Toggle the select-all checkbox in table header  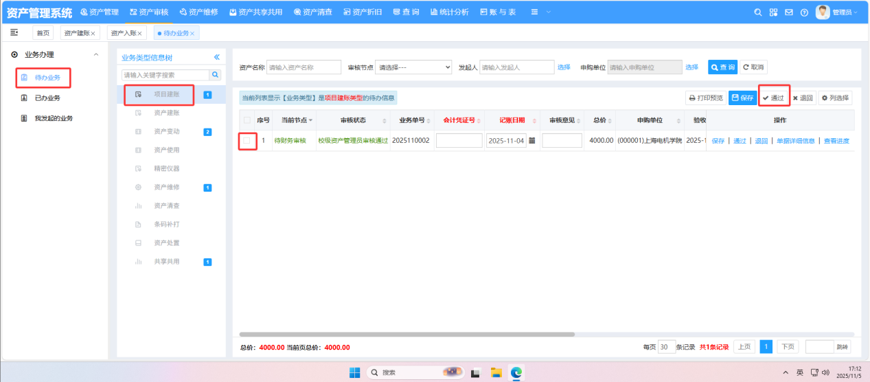pos(247,120)
